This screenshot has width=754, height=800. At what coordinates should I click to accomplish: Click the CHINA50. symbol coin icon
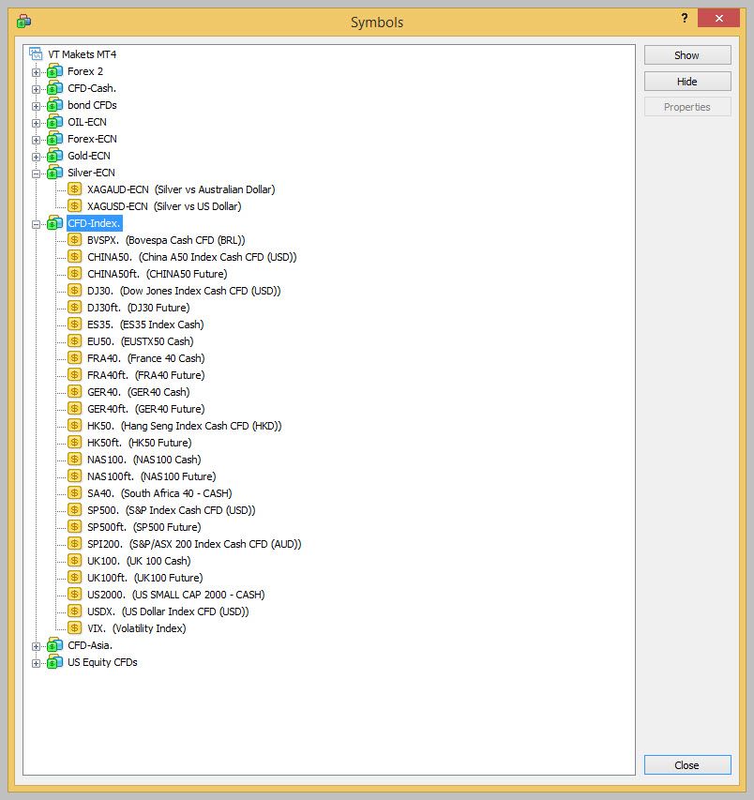(74, 257)
